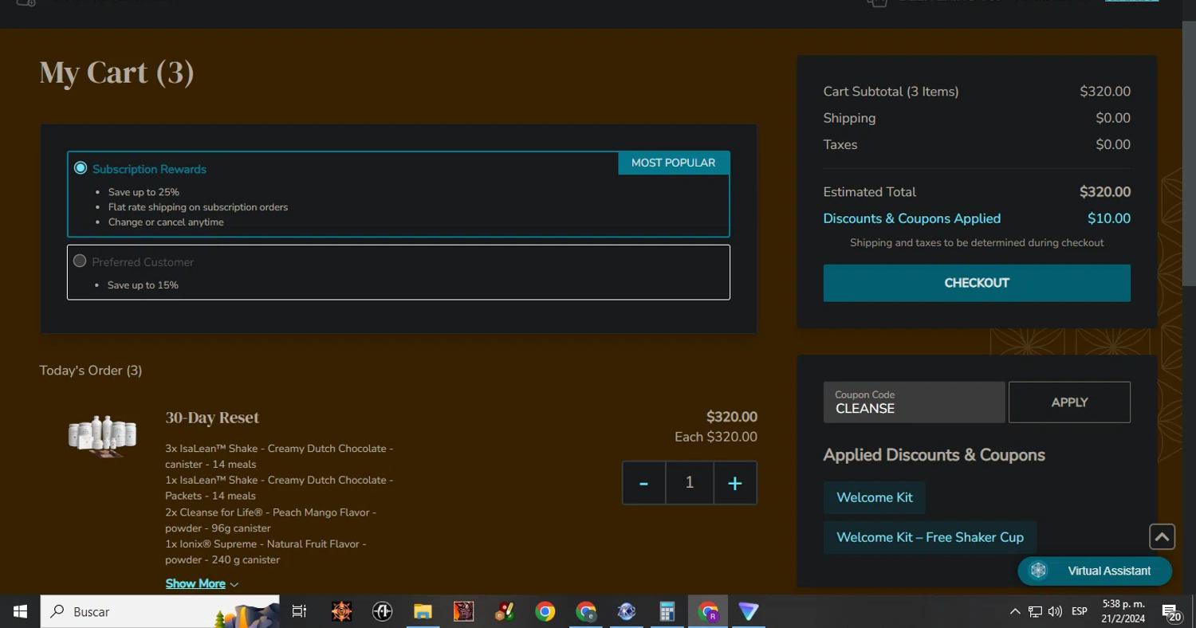Click the '1x Ionix® Supreme' item line
The width and height of the screenshot is (1196, 628).
point(266,551)
